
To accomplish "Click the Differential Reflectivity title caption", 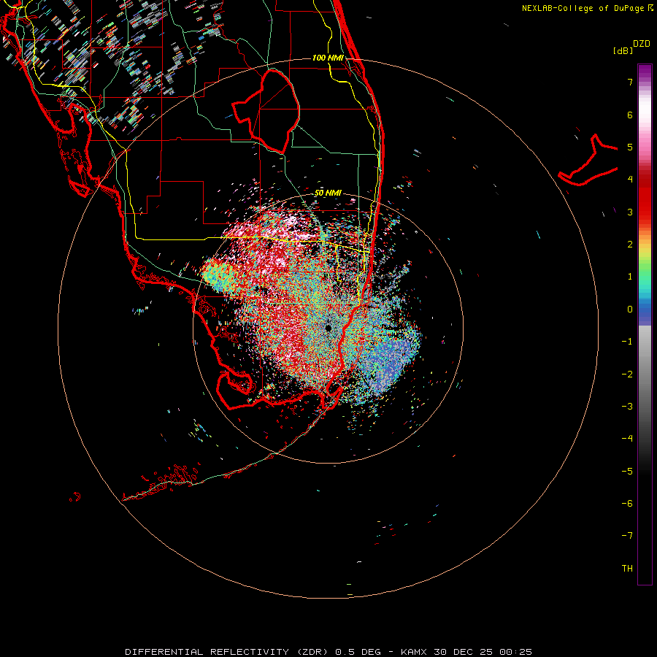I will [328, 652].
